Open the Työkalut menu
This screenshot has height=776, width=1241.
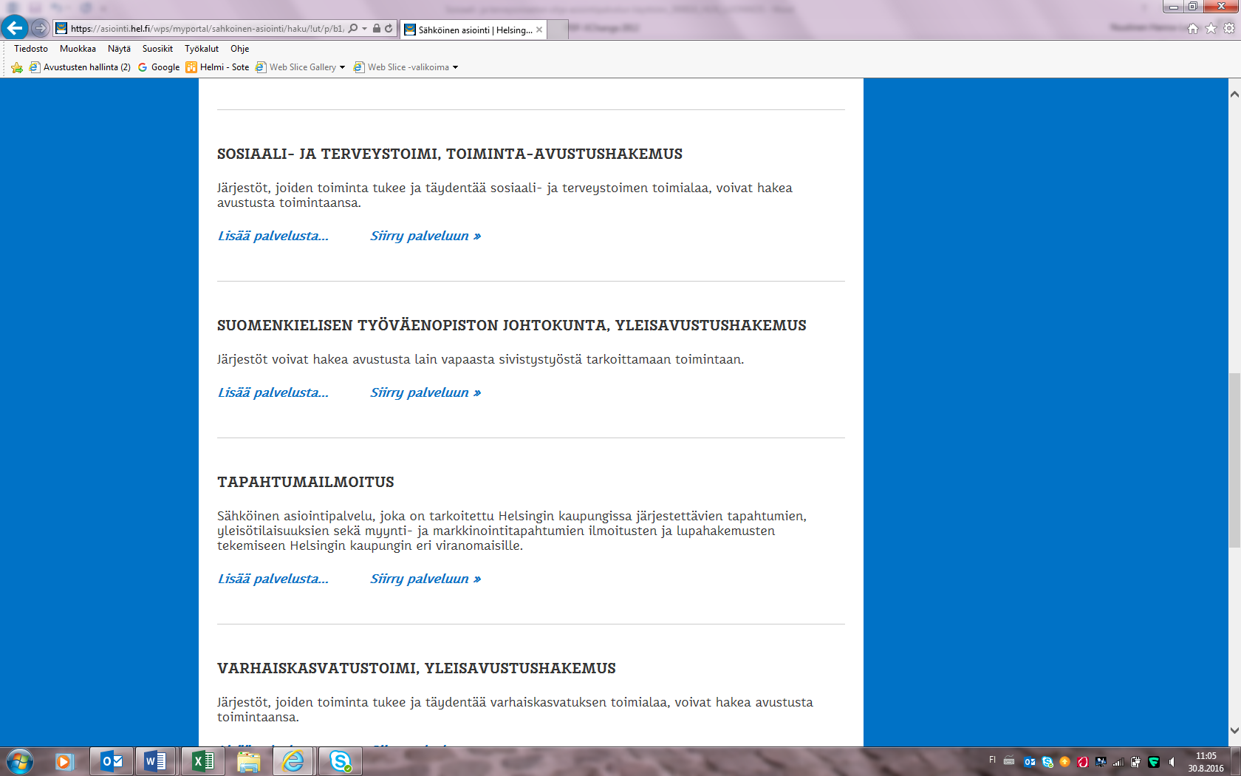coord(202,49)
